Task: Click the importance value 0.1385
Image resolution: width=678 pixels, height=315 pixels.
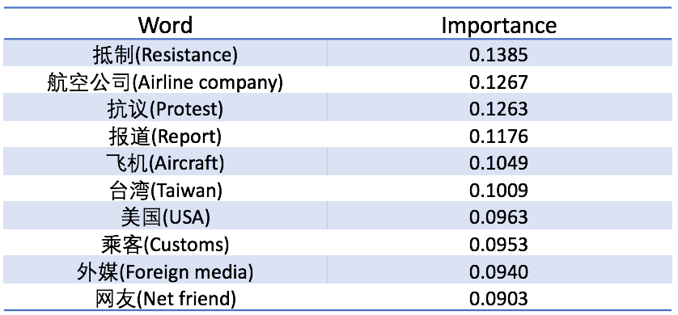Action: click(x=498, y=55)
